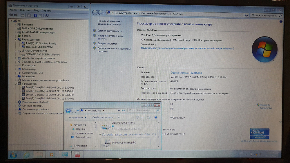Screen dimensions: 290x163
Task: Click Система и безопасность breadcrumb
Action: click(x=155, y=14)
